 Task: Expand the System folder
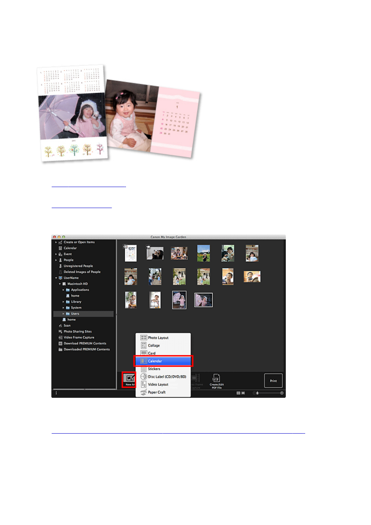point(63,308)
